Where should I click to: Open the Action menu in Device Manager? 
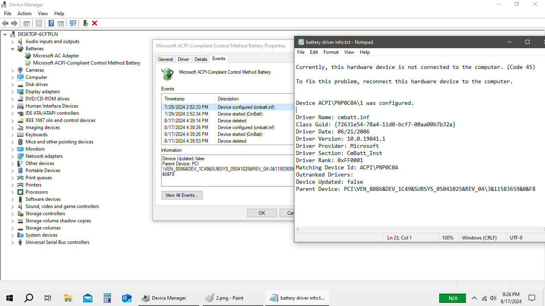tap(24, 14)
